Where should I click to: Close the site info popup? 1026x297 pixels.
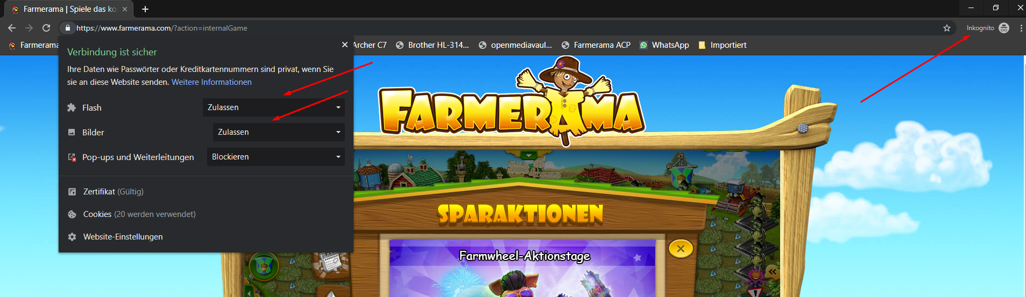click(x=345, y=45)
